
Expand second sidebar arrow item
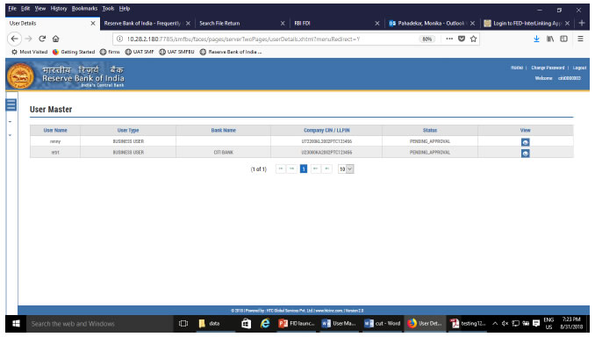pyautogui.click(x=11, y=135)
